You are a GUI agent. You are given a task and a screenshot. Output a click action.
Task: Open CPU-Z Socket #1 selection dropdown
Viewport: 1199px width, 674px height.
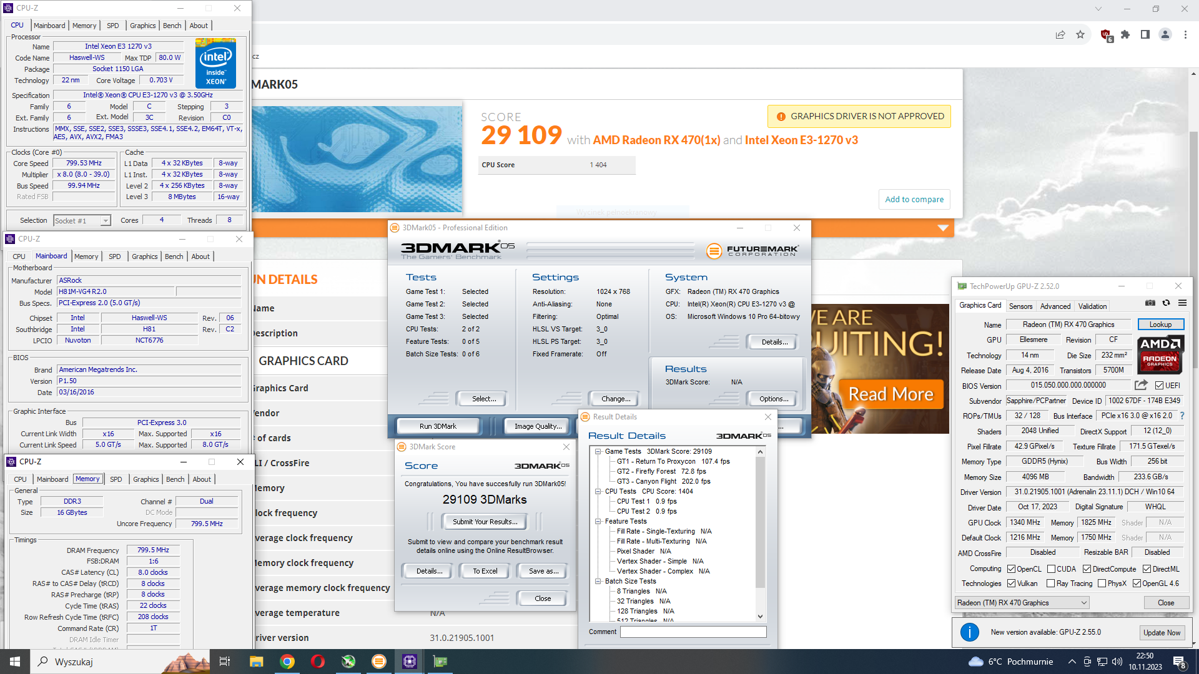coord(82,220)
